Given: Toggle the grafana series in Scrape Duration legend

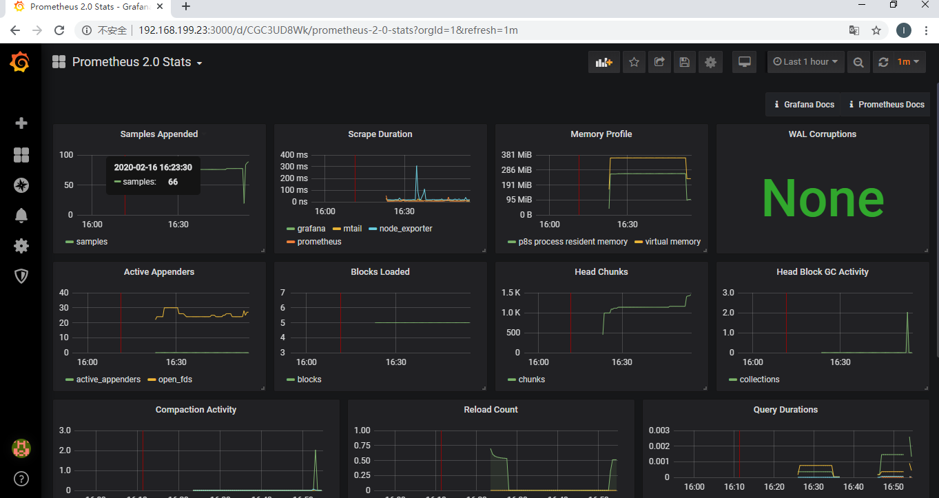Looking at the screenshot, I should pos(311,229).
